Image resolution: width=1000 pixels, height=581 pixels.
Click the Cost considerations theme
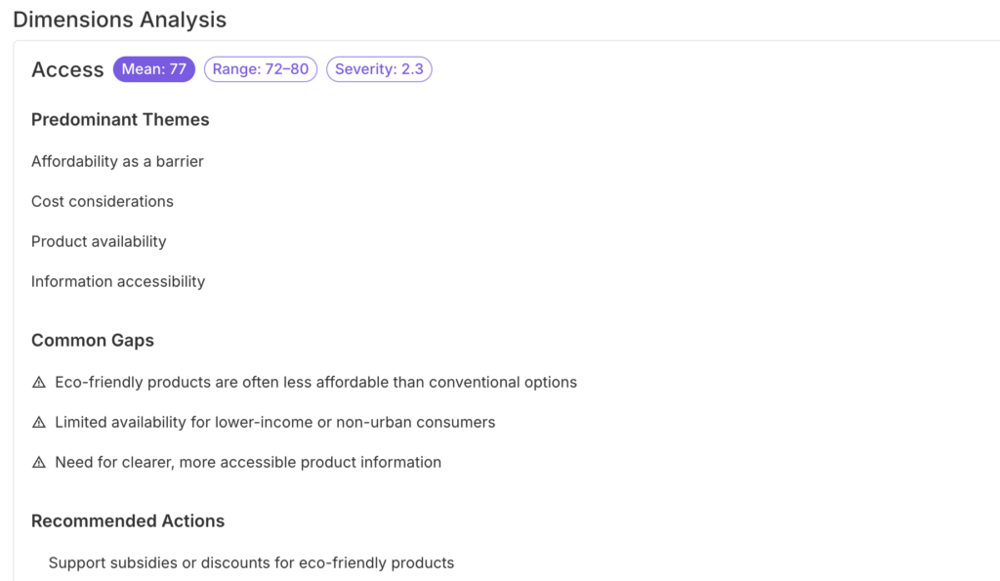pos(102,201)
